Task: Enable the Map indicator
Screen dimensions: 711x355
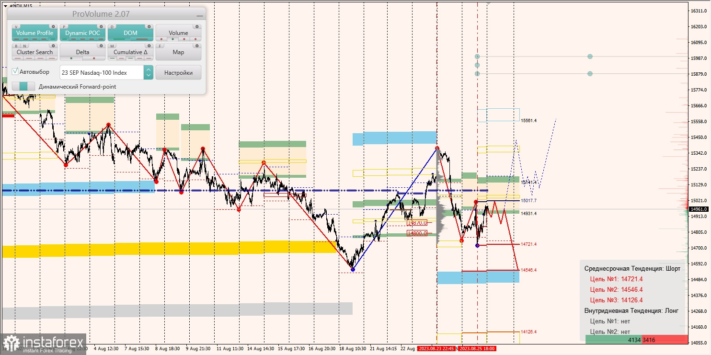Action: point(178,52)
